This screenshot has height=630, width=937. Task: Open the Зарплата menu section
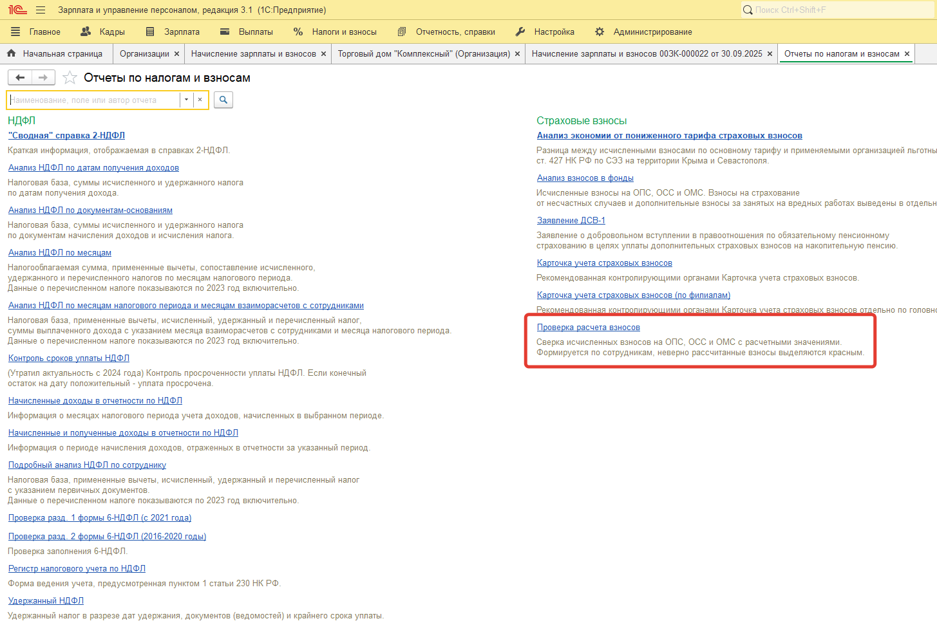point(173,32)
